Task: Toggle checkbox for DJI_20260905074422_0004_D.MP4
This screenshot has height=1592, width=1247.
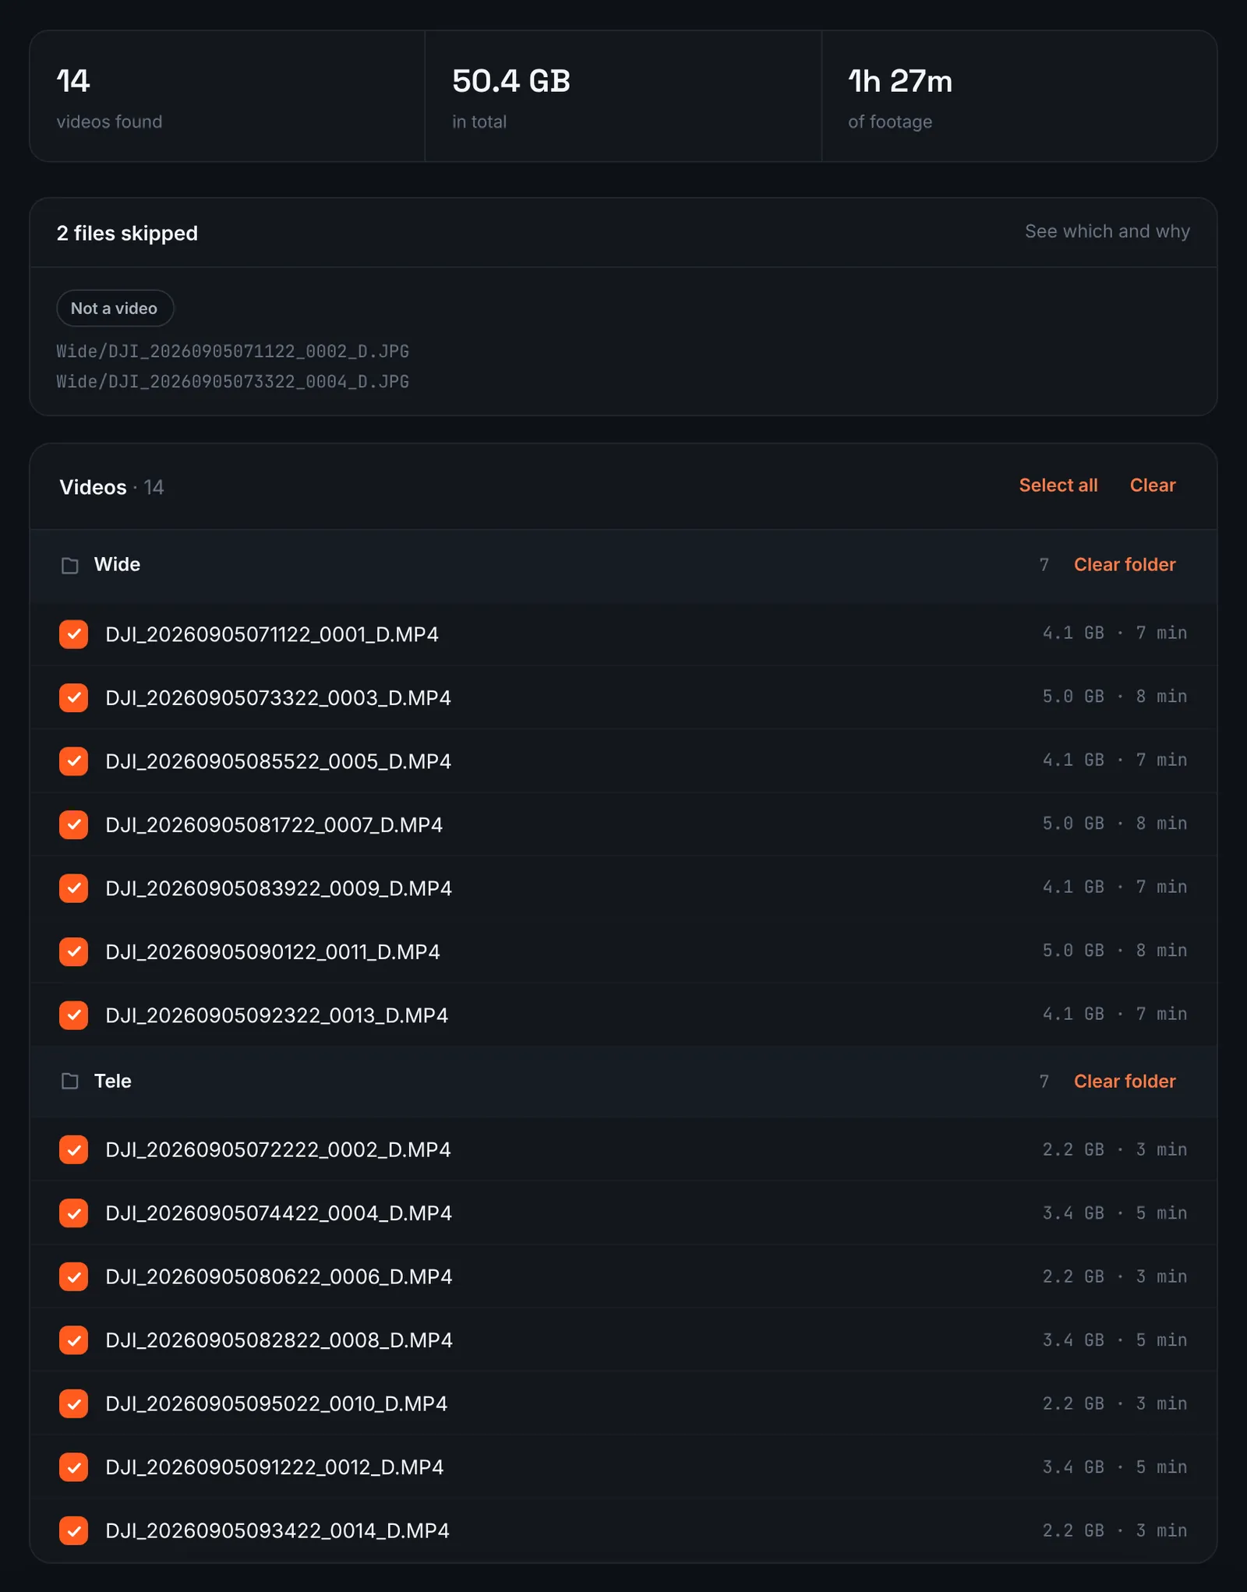Action: [73, 1213]
